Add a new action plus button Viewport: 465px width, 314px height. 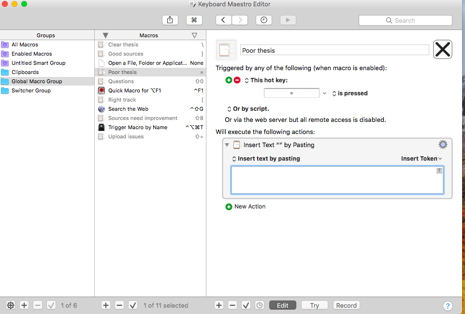point(219,305)
